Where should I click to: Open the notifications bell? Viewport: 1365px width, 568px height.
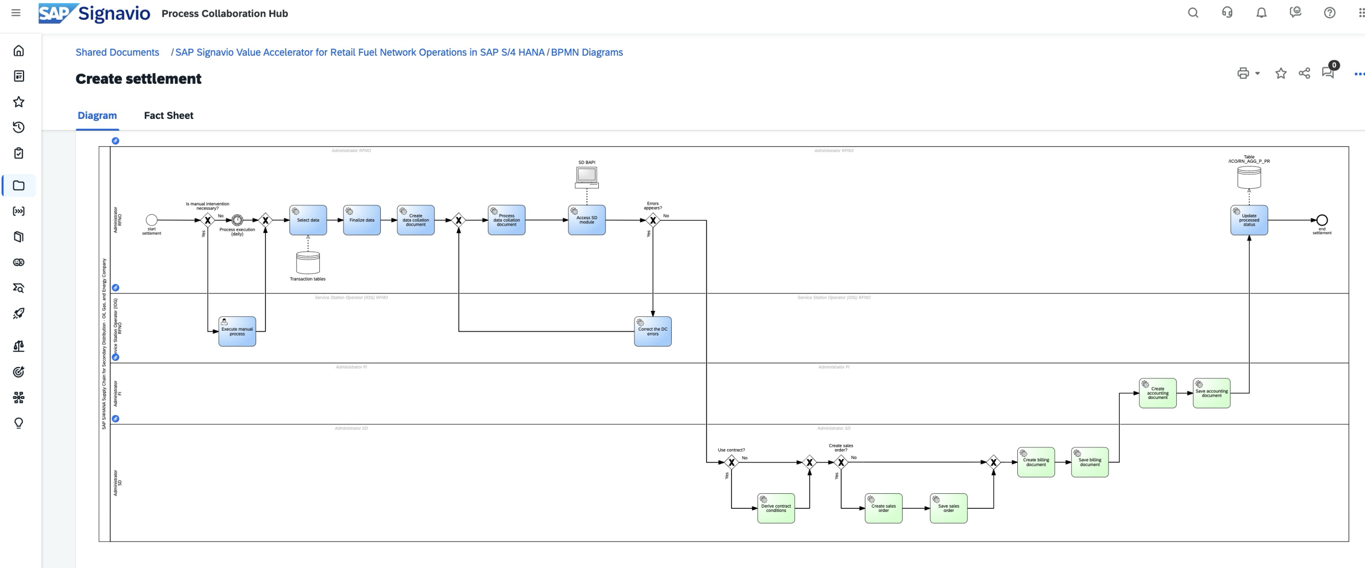pyautogui.click(x=1261, y=13)
